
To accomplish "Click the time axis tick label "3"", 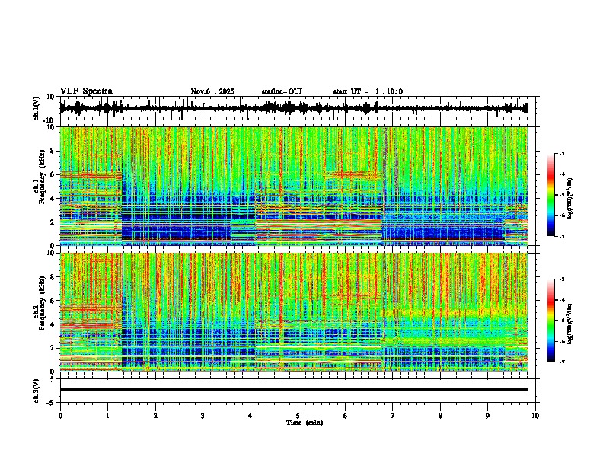I will pos(203,416).
